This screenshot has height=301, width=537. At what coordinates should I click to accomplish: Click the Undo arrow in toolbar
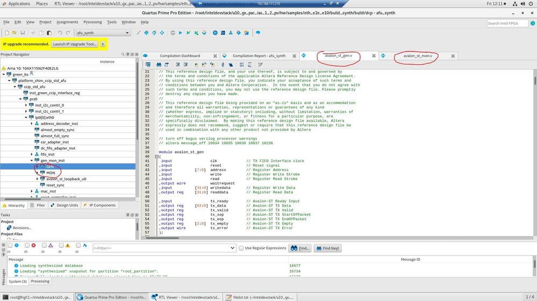coord(60,33)
